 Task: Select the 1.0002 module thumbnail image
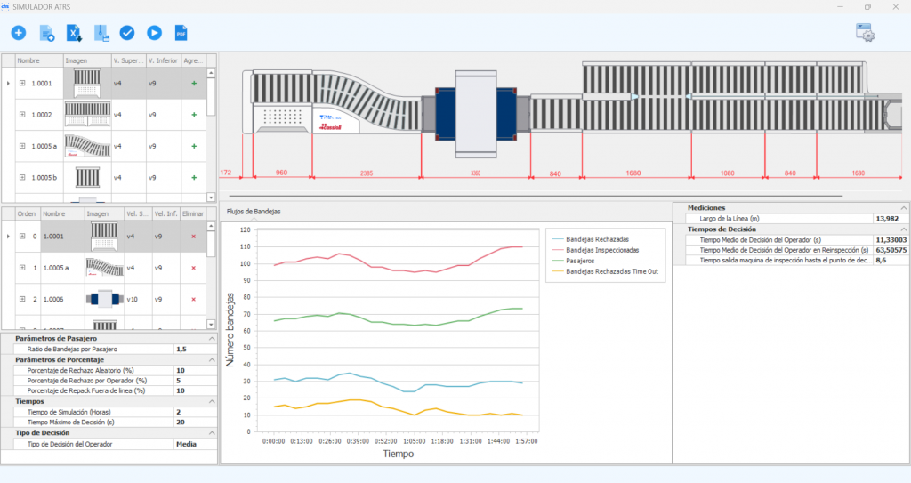87,115
